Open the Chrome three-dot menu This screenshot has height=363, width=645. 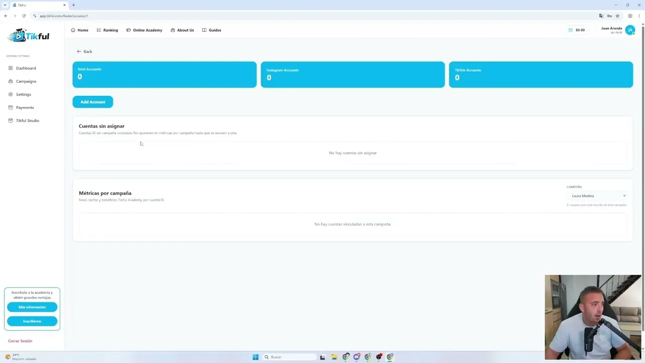click(639, 16)
